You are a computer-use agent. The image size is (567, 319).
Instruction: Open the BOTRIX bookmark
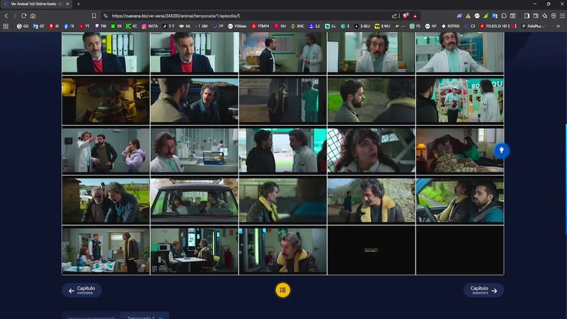(450, 26)
